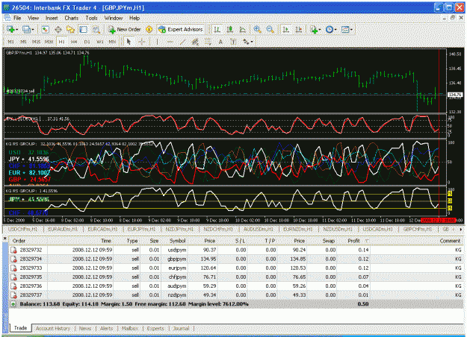The height and width of the screenshot is (337, 467).
Task: Expand the Profiles dropdown arrow
Action: point(32,29)
